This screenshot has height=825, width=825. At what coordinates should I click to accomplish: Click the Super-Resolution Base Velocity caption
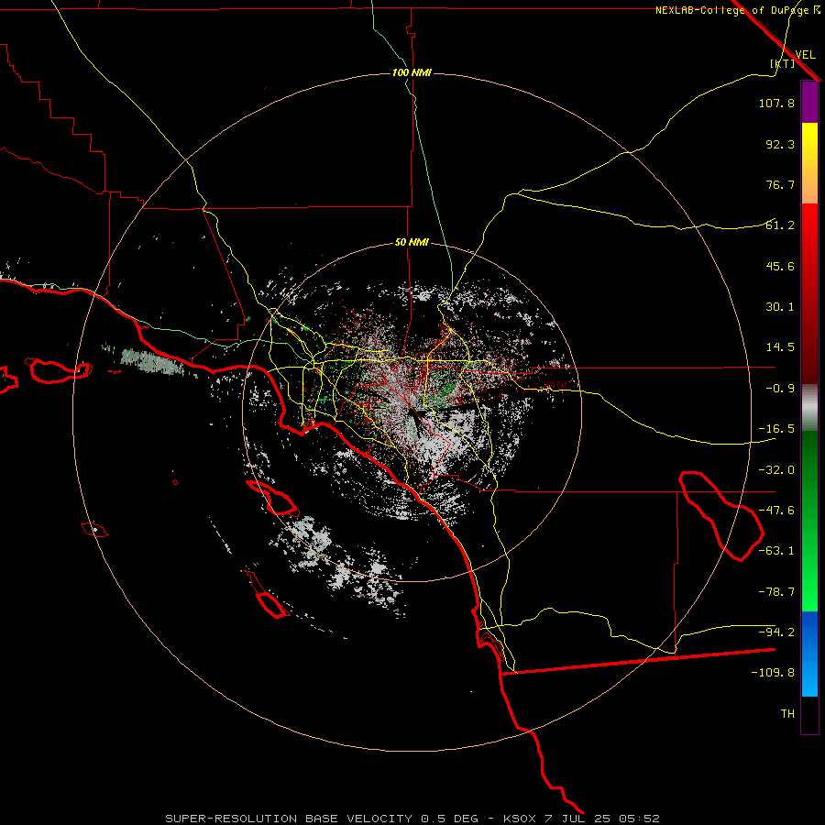click(x=412, y=819)
